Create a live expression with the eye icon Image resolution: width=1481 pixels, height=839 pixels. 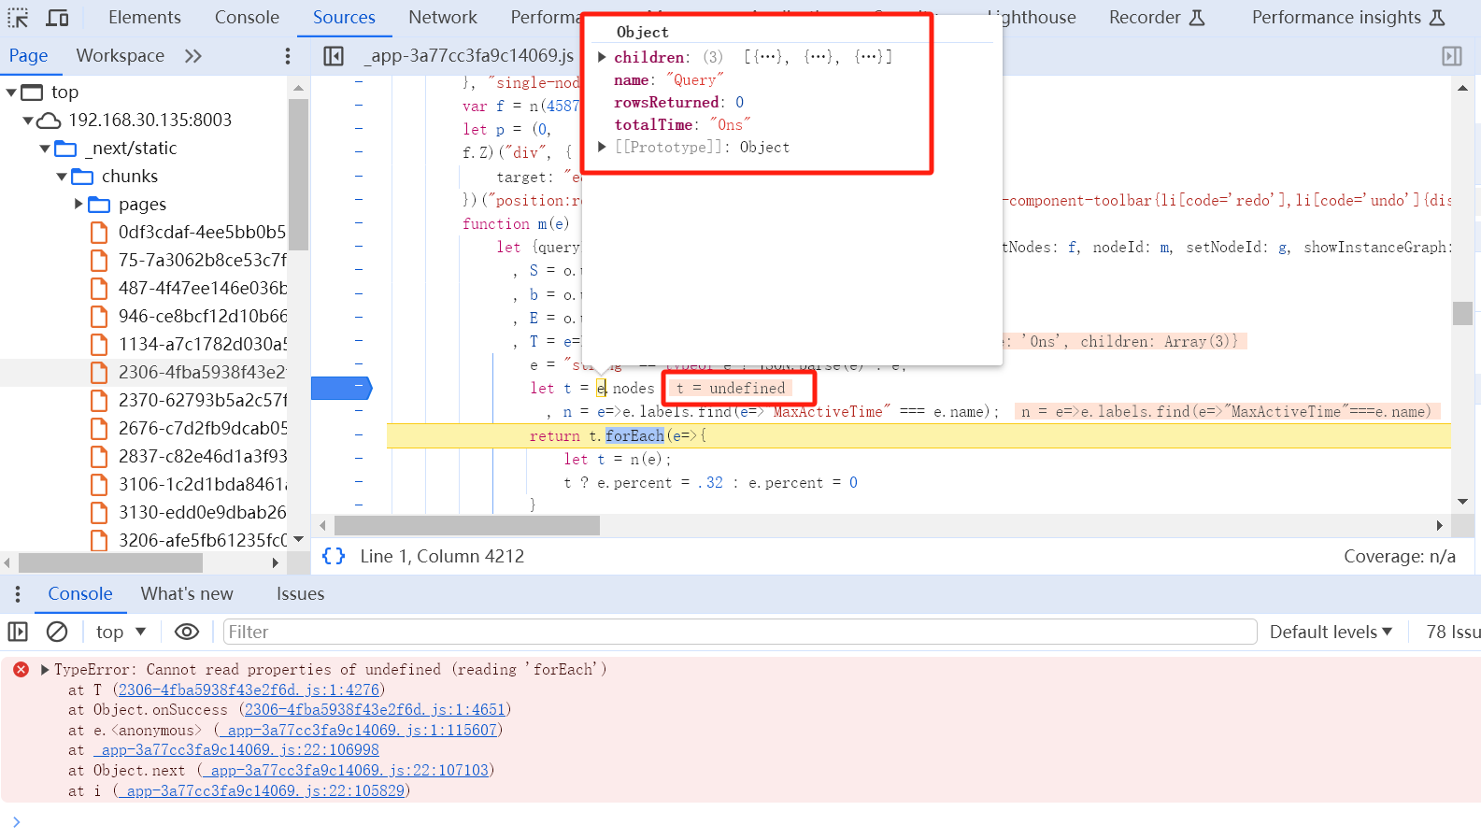tap(187, 632)
